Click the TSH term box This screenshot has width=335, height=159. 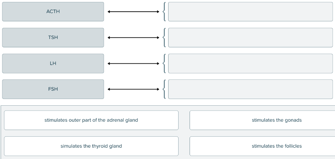(53, 38)
